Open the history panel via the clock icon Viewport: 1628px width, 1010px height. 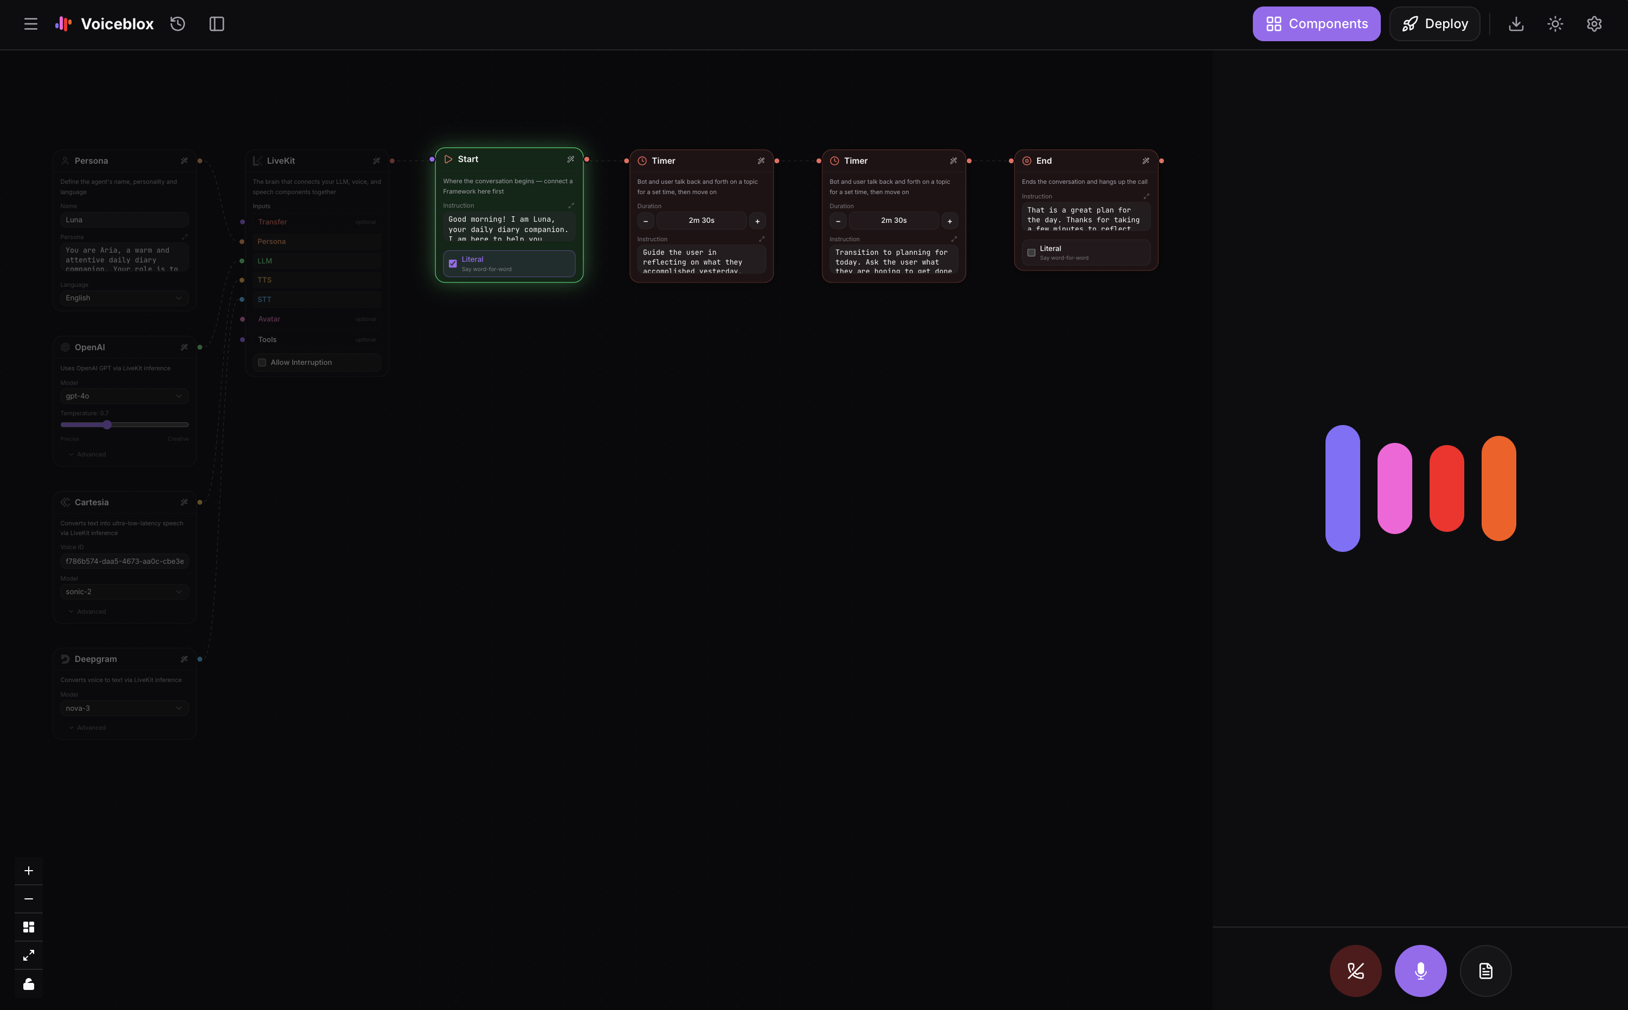pos(177,23)
